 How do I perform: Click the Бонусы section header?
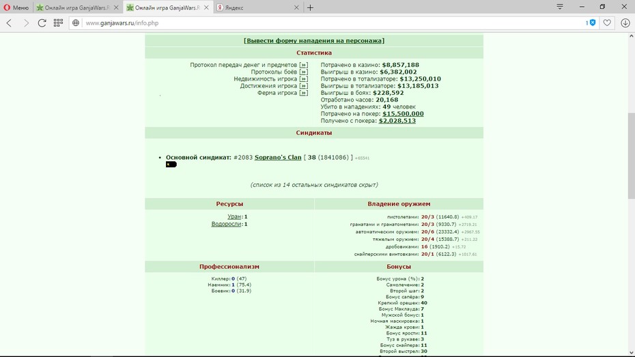(399, 267)
